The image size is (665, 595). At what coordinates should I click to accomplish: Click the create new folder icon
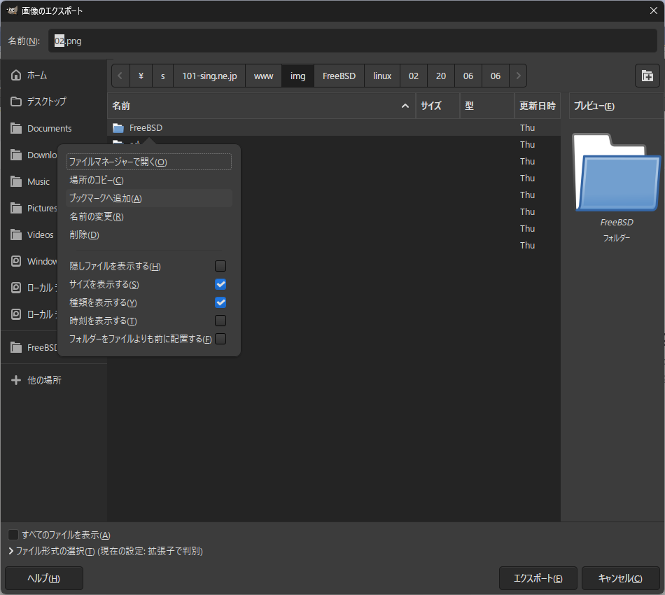pos(647,76)
